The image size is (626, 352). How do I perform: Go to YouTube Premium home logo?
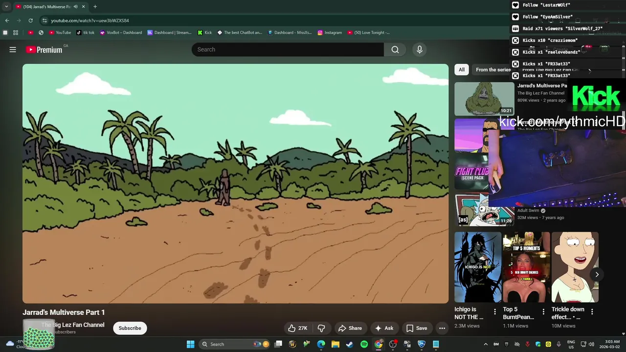[44, 49]
